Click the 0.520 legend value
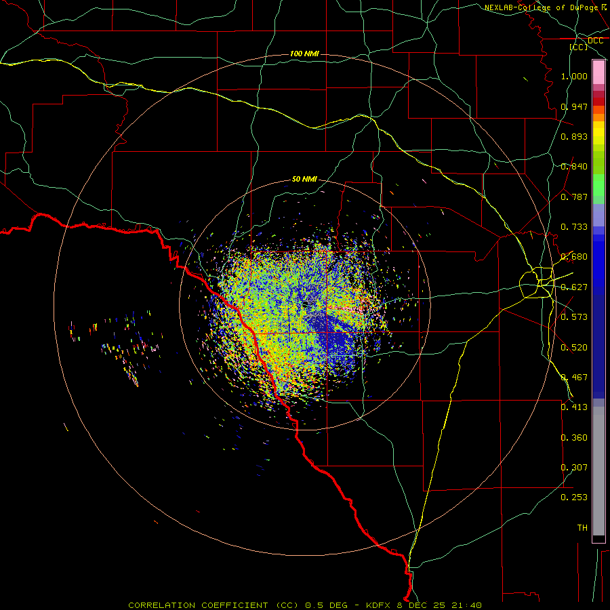610x610 pixels. pos(574,348)
